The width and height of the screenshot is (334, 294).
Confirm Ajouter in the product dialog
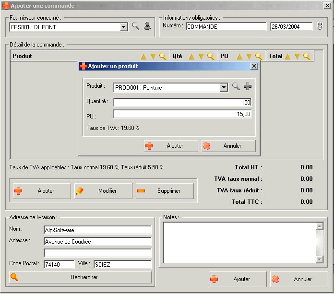pos(171,146)
